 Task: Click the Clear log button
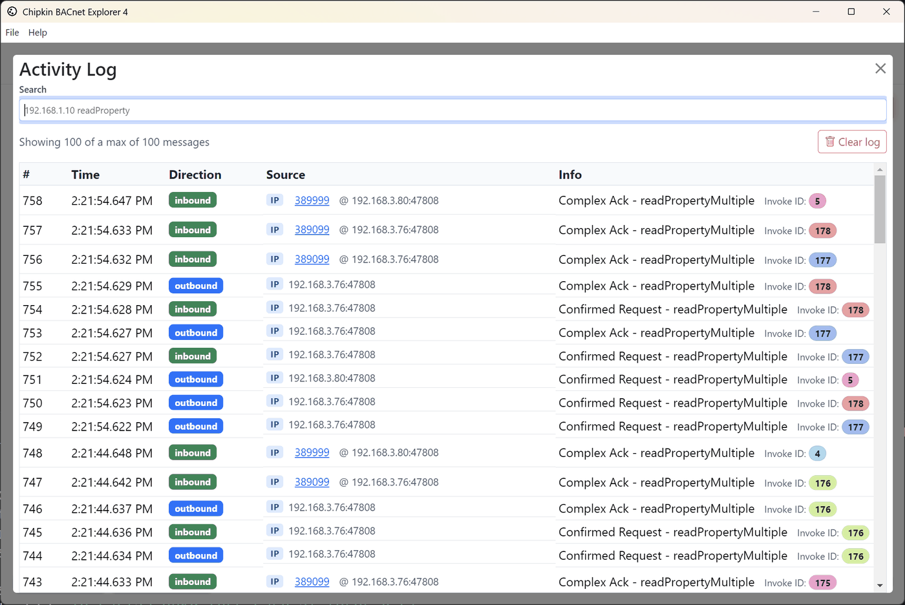[852, 142]
